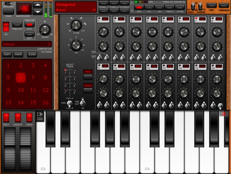Click the Pitch row button
This screenshot has width=231, height=174.
tap(88, 77)
